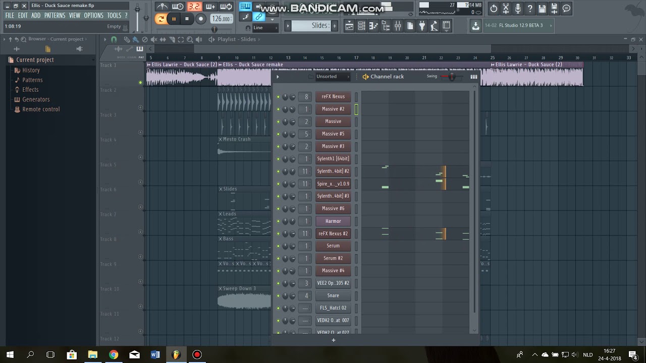Screen dimensions: 646x363
Task: Open the channel rack menu arrow
Action: [x=277, y=77]
